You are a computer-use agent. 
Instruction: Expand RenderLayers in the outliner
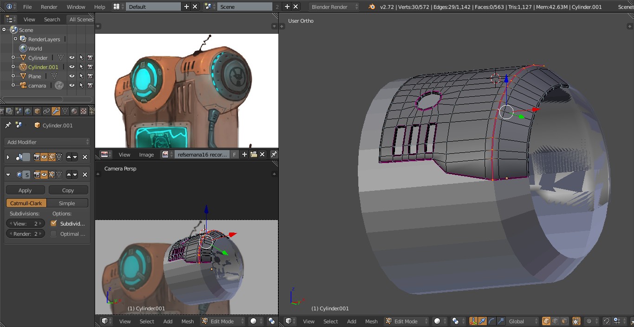15,39
